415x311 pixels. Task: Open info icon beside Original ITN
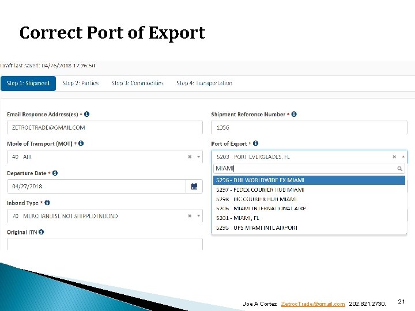point(41,232)
